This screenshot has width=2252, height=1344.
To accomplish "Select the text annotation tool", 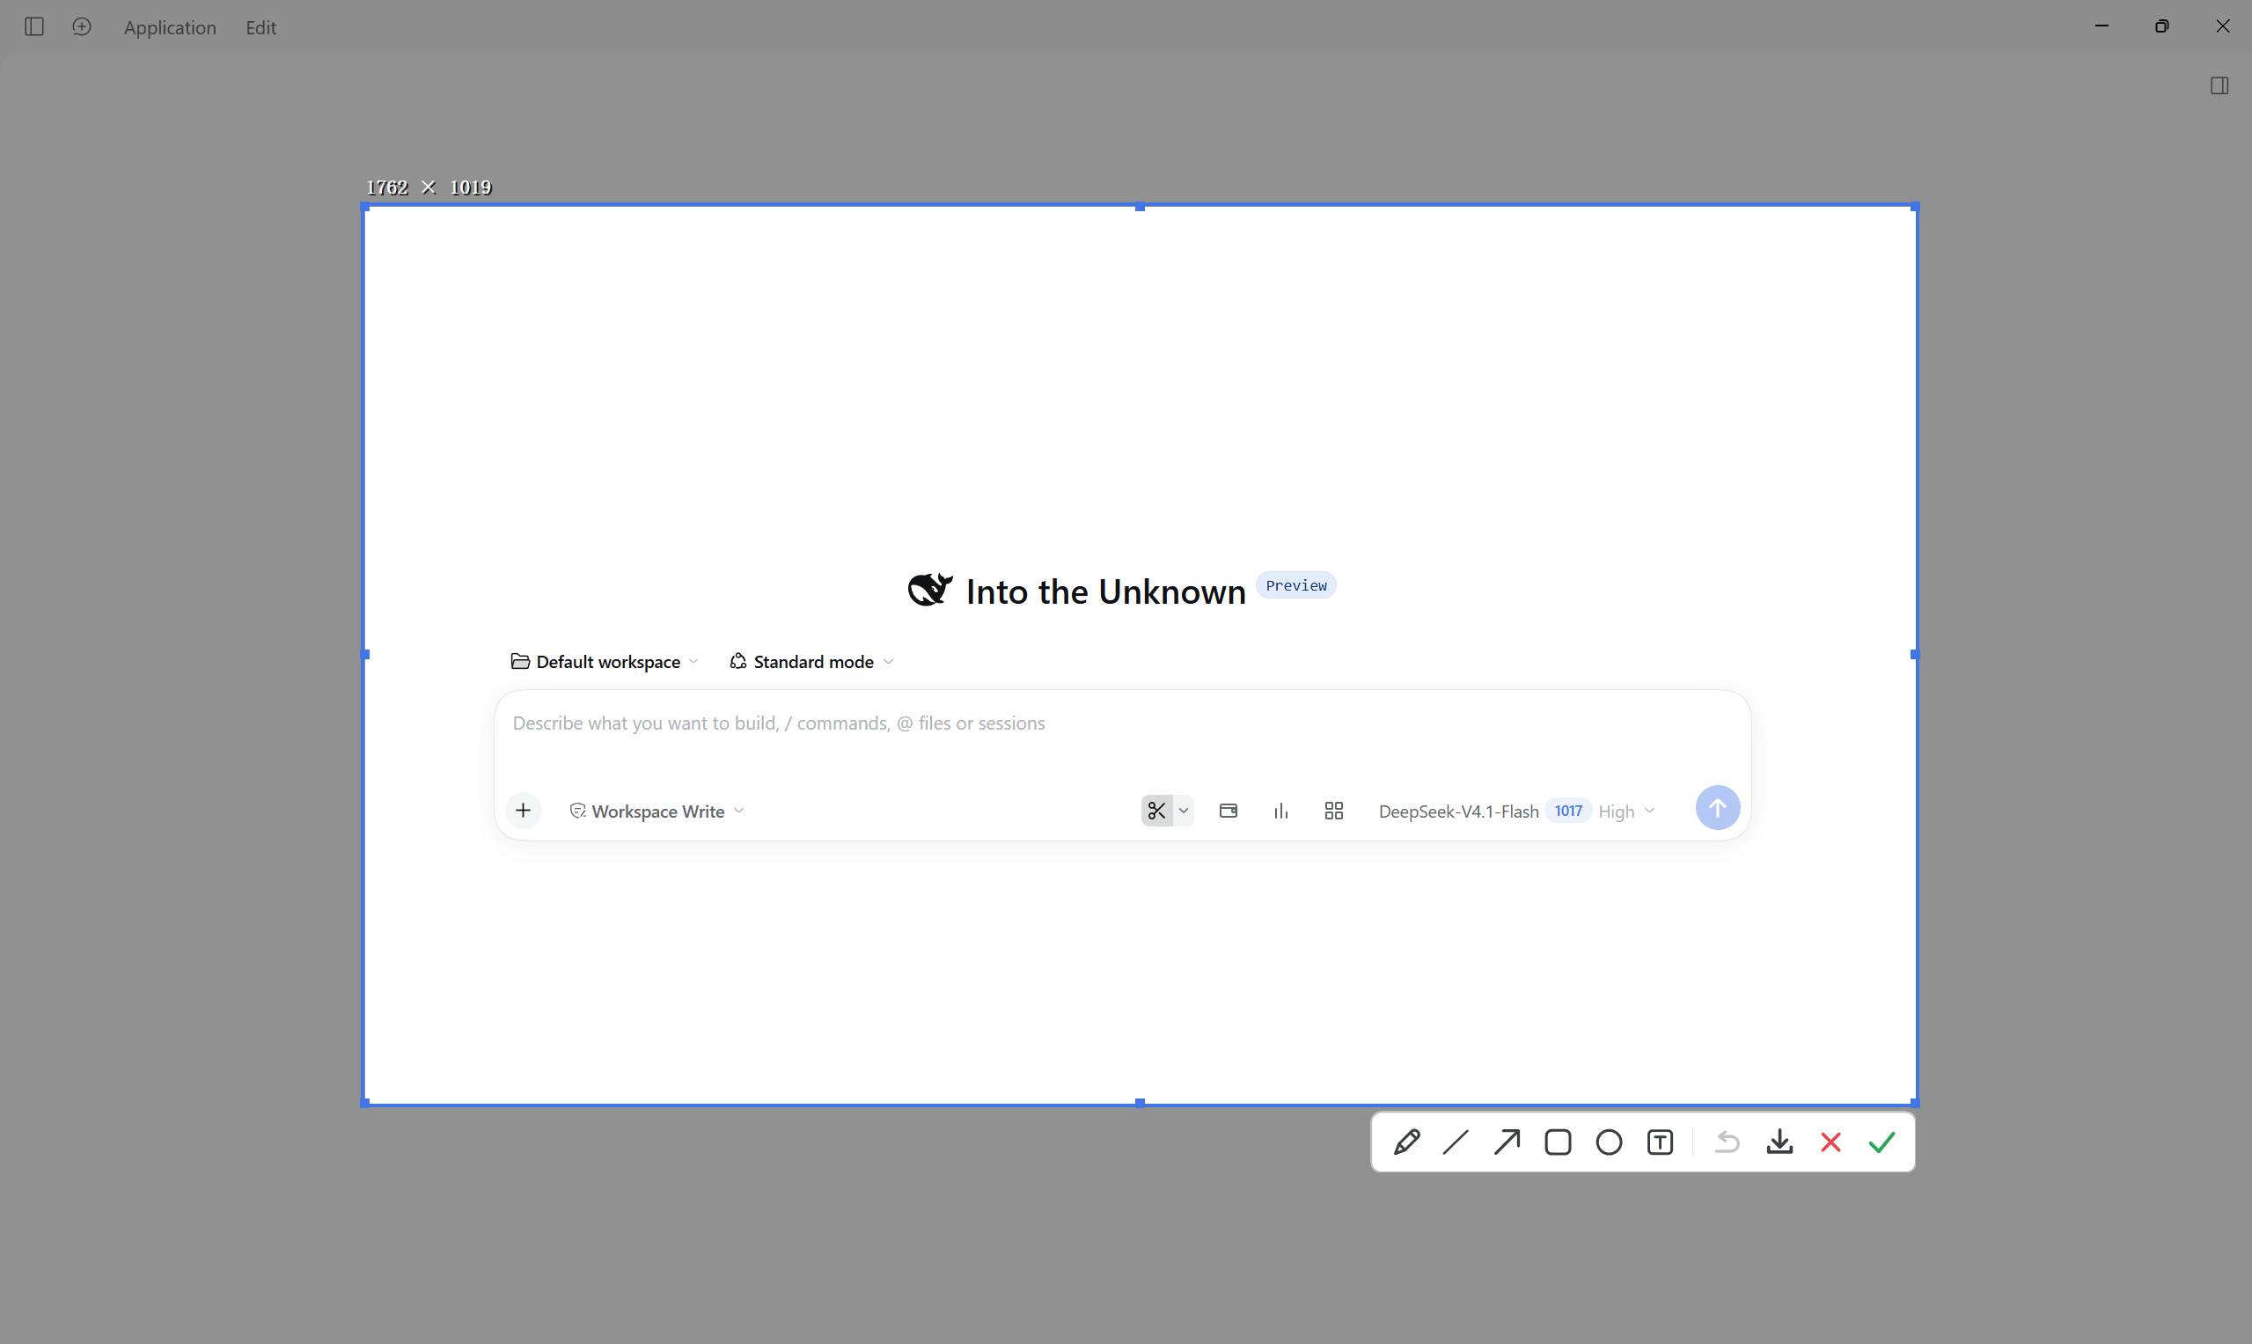I will pyautogui.click(x=1661, y=1142).
